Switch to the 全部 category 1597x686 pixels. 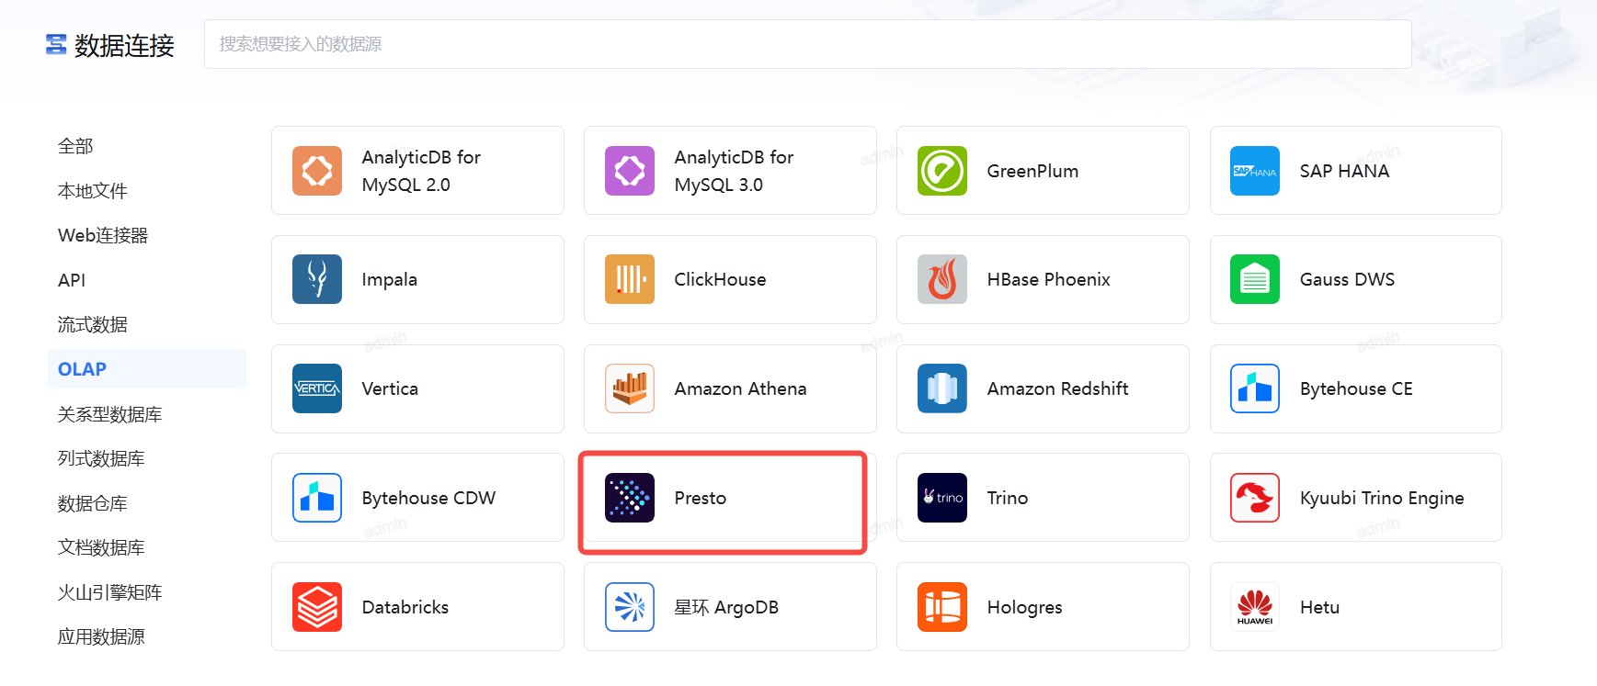click(75, 146)
